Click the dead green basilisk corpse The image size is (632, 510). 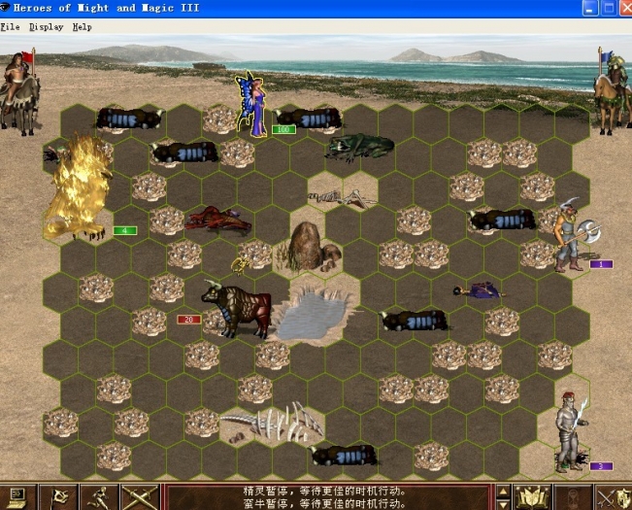[x=359, y=147]
